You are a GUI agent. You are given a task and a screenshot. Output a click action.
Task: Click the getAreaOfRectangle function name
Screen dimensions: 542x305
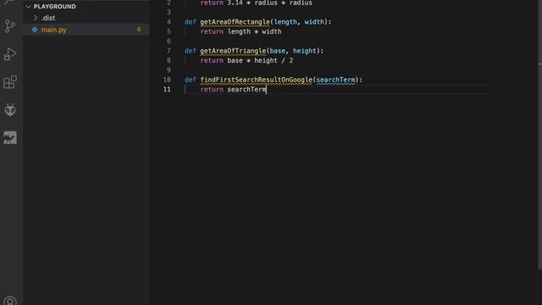pyautogui.click(x=235, y=22)
